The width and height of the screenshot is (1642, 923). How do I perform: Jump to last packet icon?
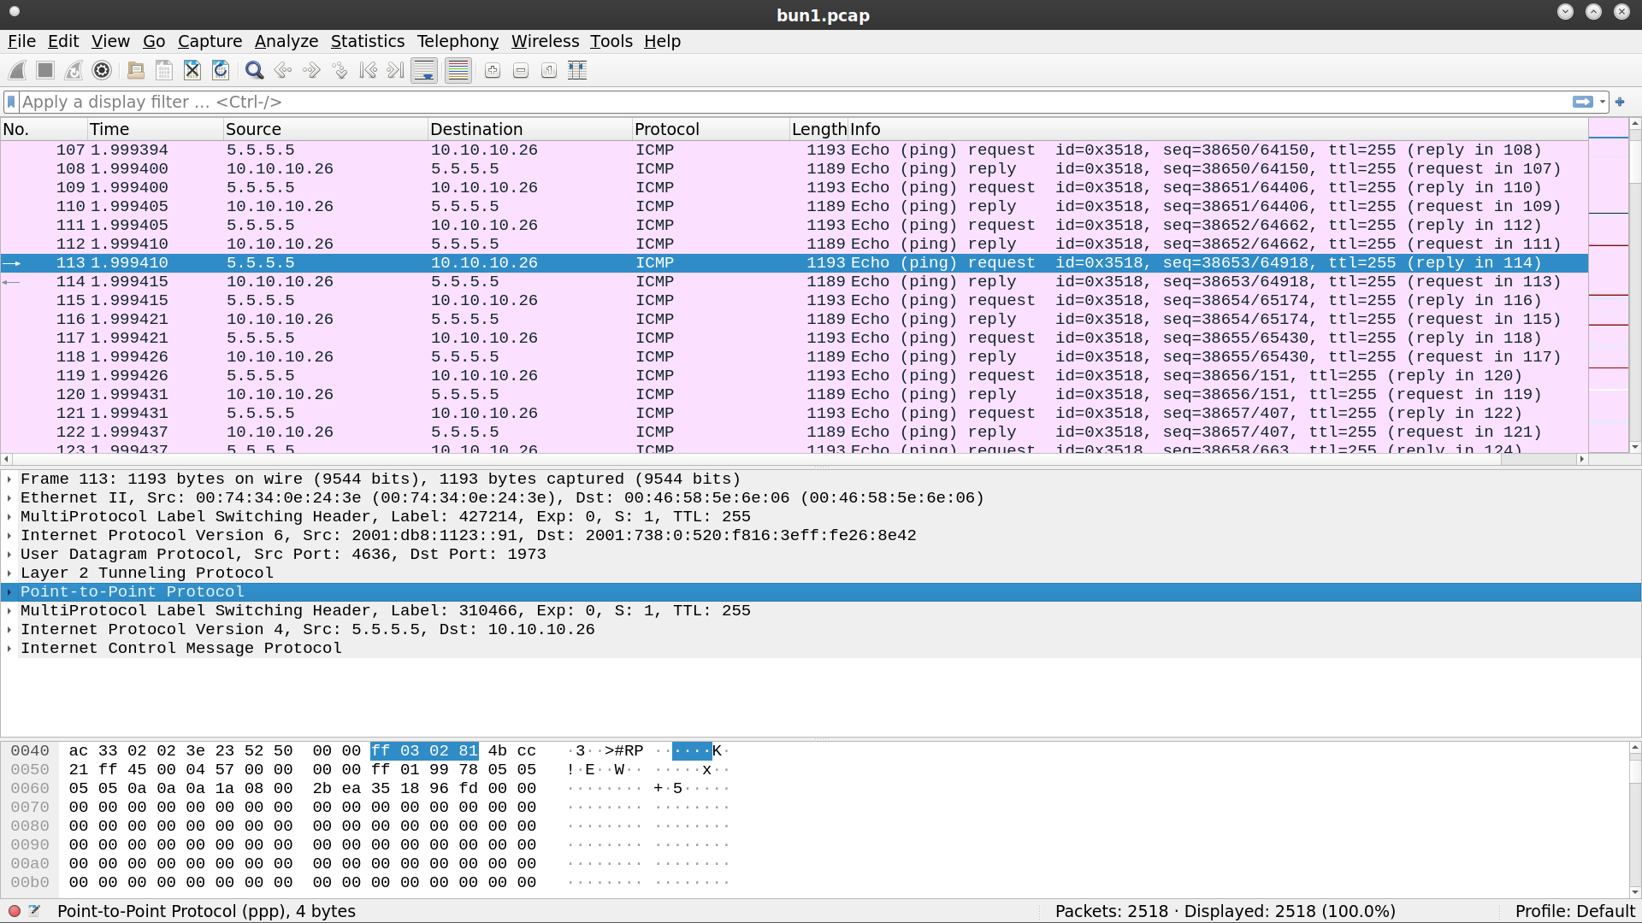[395, 71]
